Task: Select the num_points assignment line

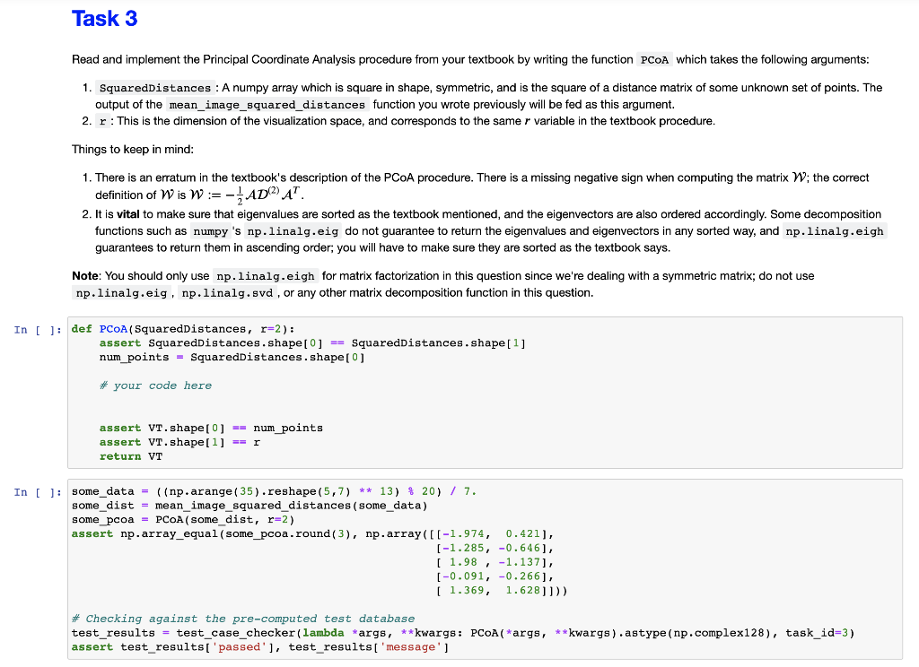Action: [188, 357]
